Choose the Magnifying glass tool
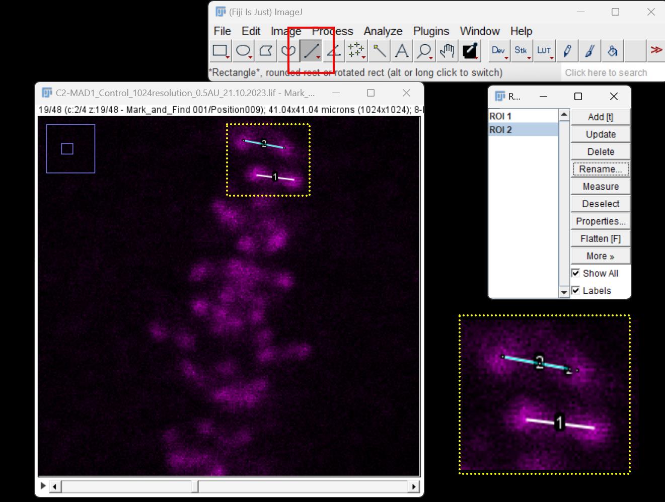This screenshot has height=502, width=665. 424,50
